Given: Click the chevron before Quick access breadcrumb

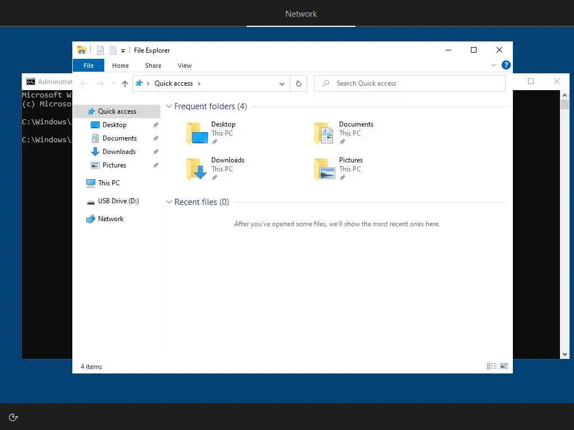Looking at the screenshot, I should (148, 84).
